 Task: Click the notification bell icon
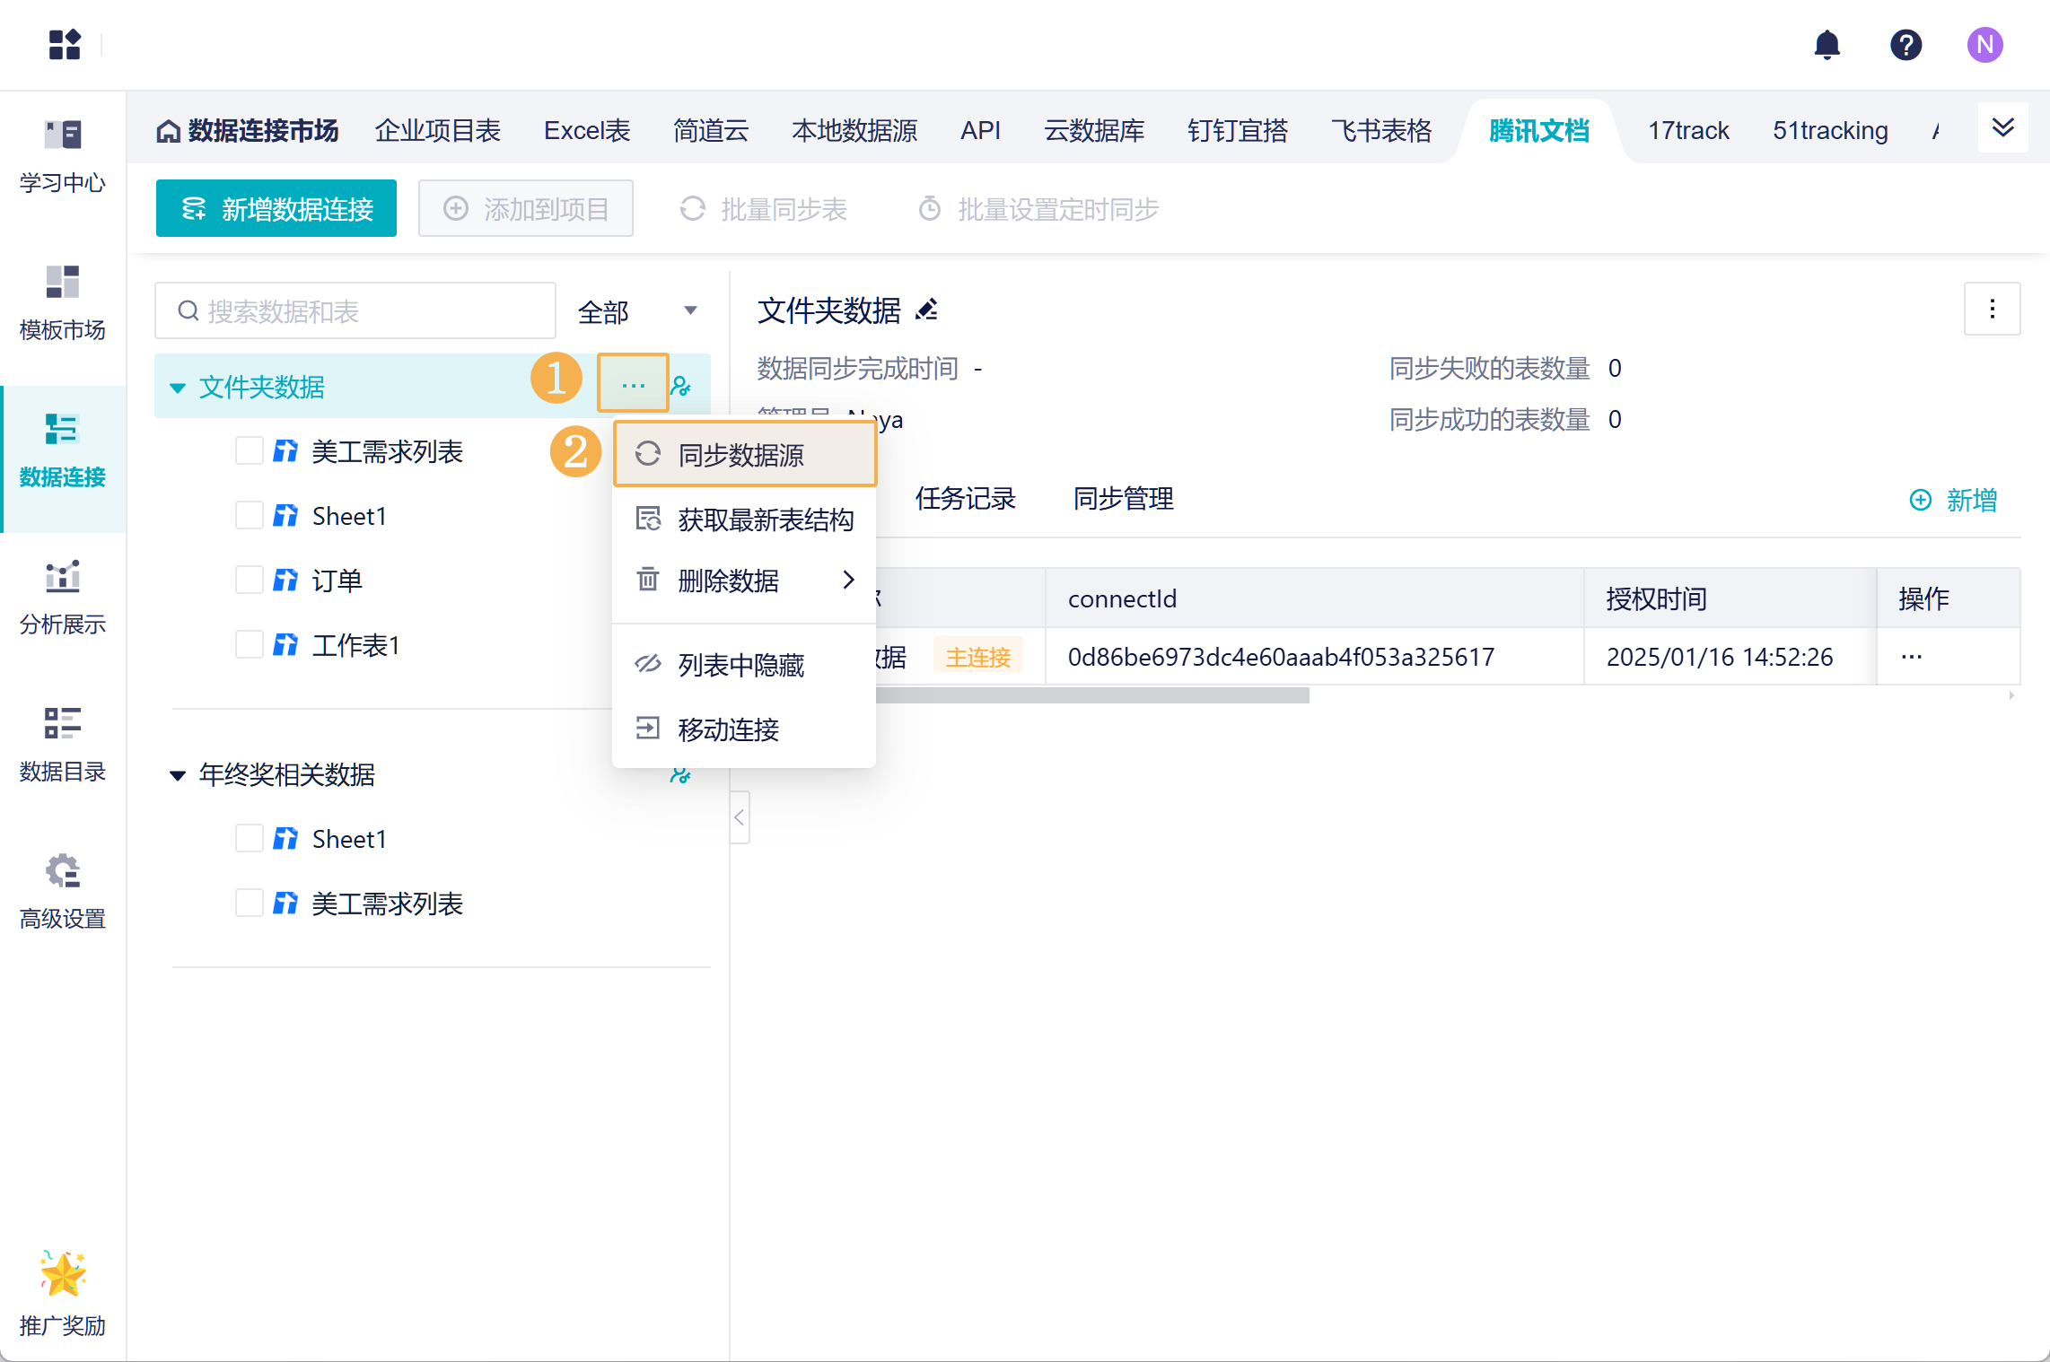(x=1827, y=45)
